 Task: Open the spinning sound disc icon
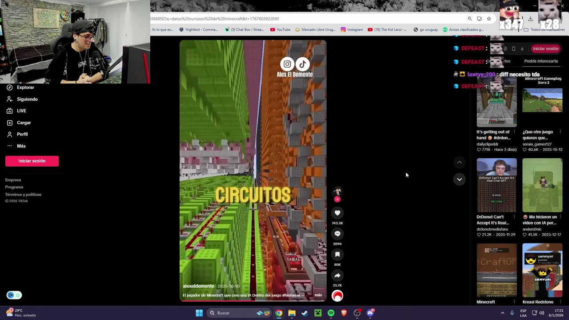pyautogui.click(x=337, y=296)
